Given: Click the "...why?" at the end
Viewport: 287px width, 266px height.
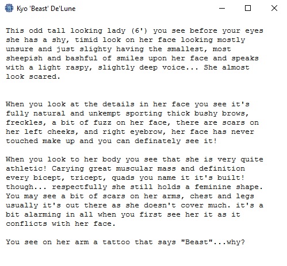Looking at the screenshot, I should [x=229, y=242].
